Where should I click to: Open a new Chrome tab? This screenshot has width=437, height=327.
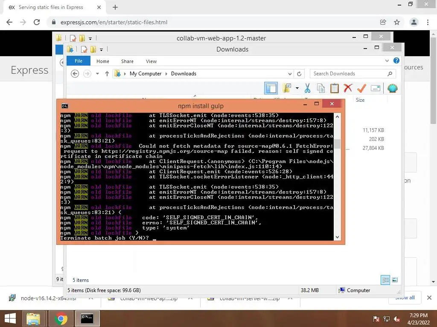pyautogui.click(x=115, y=7)
